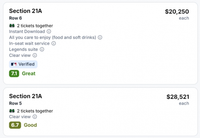Open the $28,521 ticket listing

100,112
